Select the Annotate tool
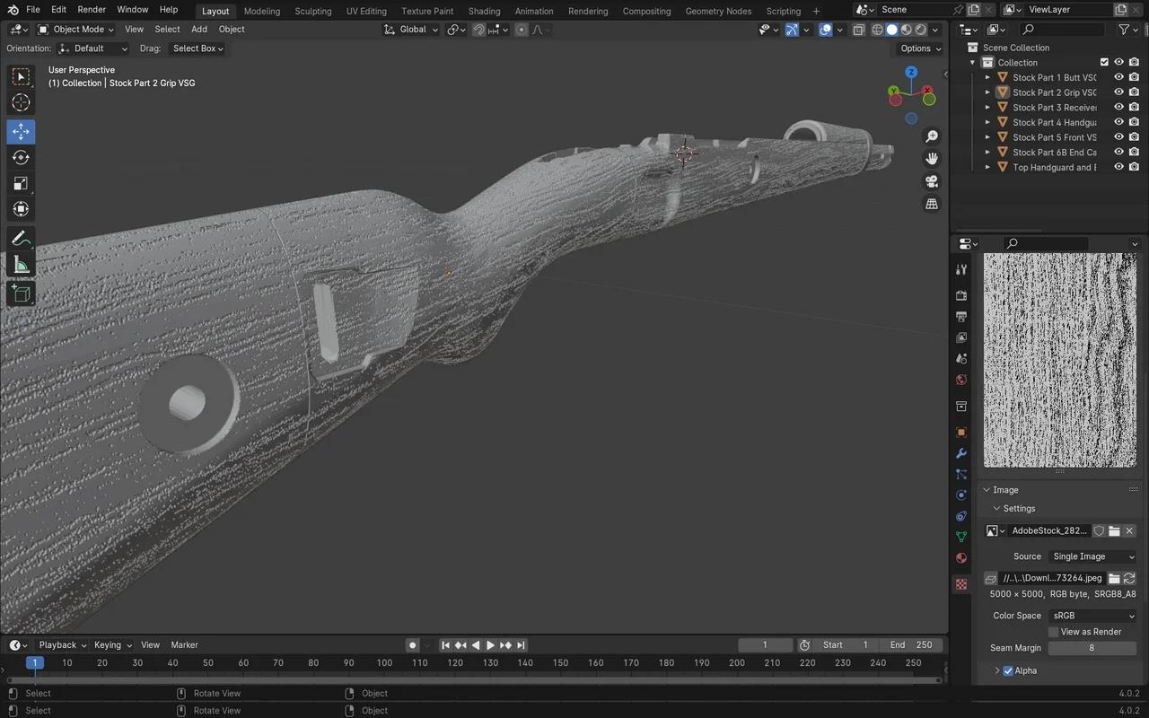The image size is (1149, 718). click(20, 238)
